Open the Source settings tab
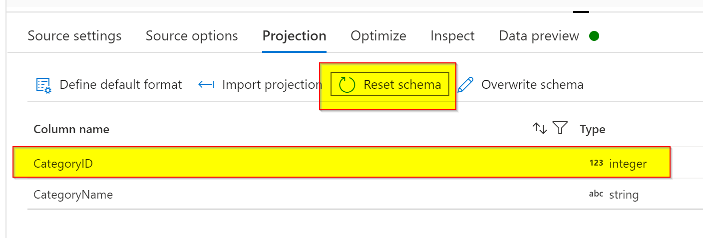 (x=74, y=36)
